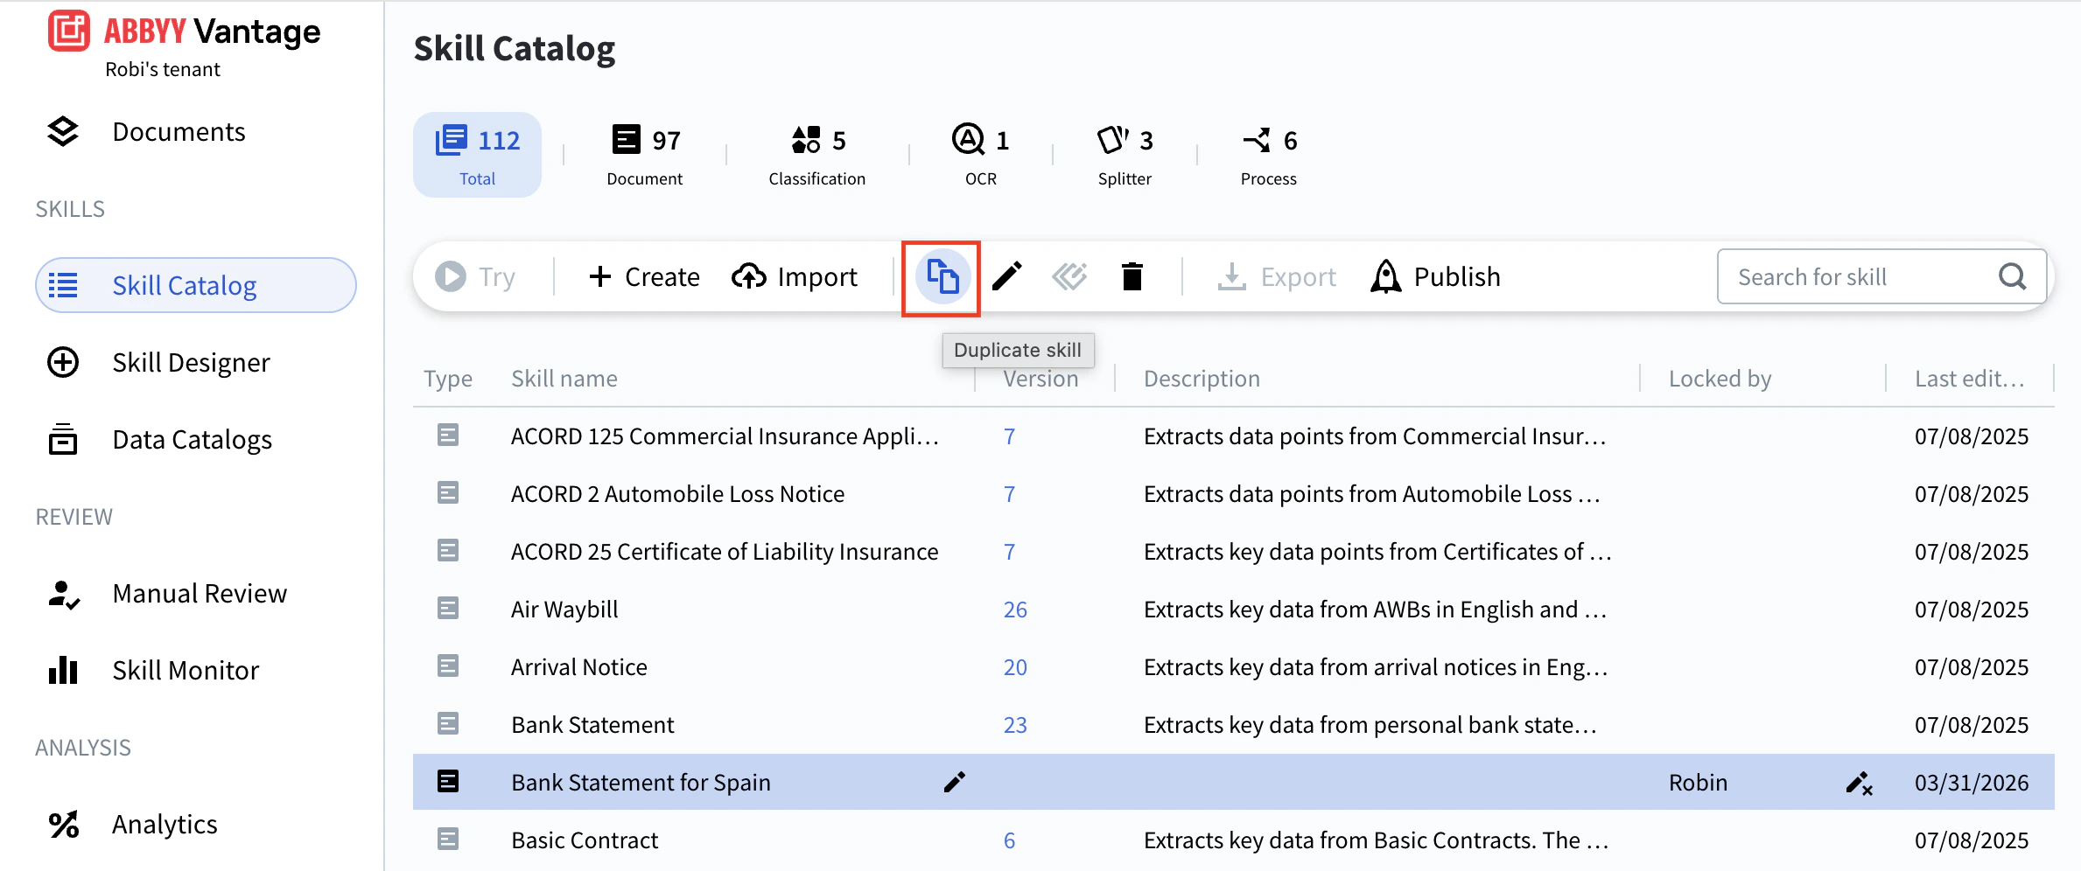Screen dimensions: 2081x871
Task: Click the 03/31/2026 last edit date
Action: [x=1971, y=782]
